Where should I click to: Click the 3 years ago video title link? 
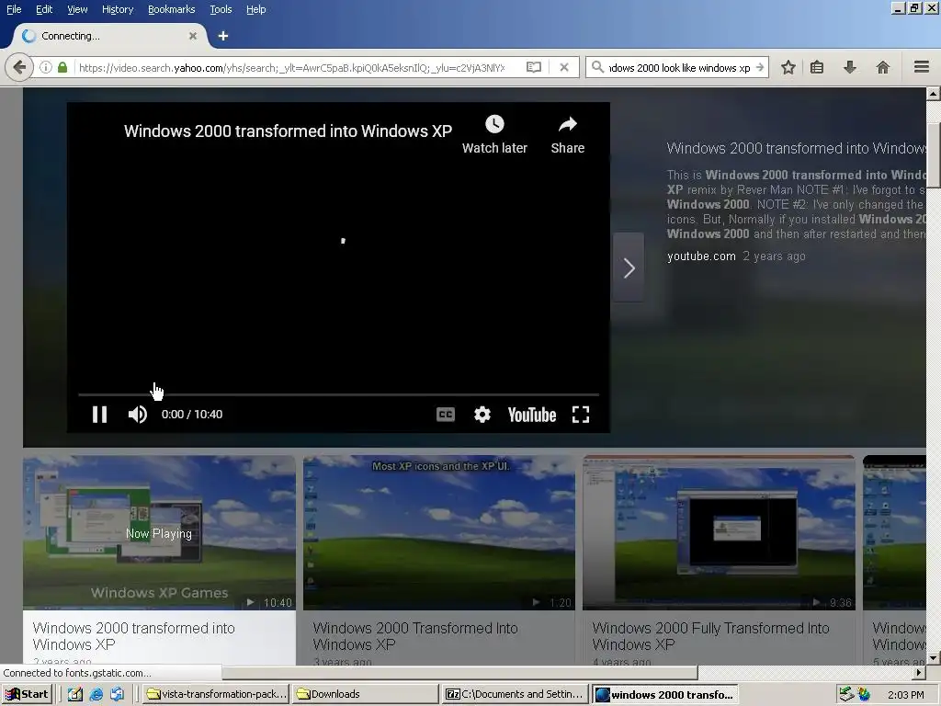click(415, 636)
